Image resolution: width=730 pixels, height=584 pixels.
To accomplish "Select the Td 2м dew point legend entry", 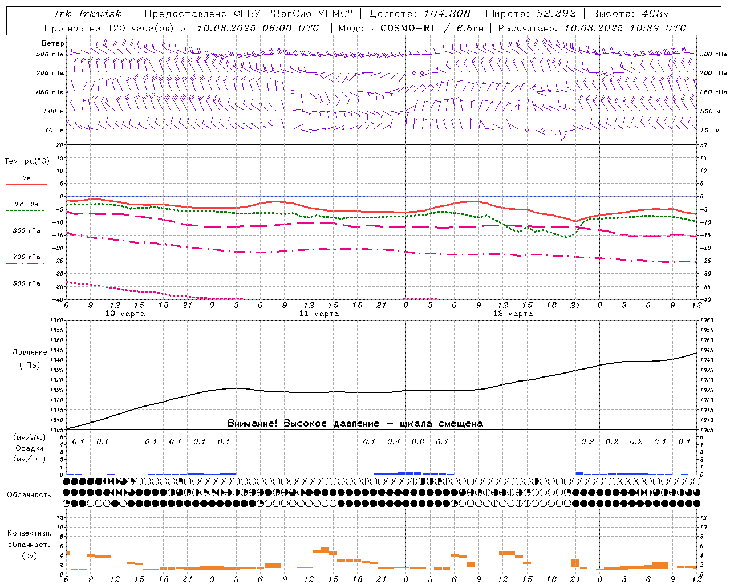I will click(26, 206).
